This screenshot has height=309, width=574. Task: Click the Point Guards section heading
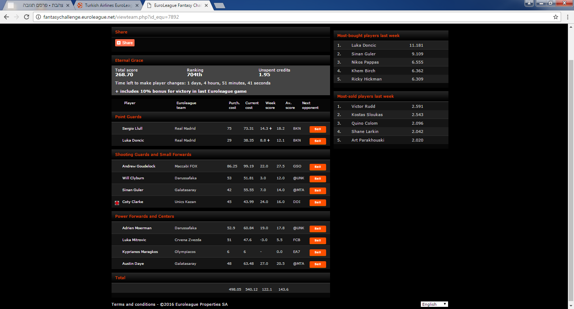(x=128, y=117)
